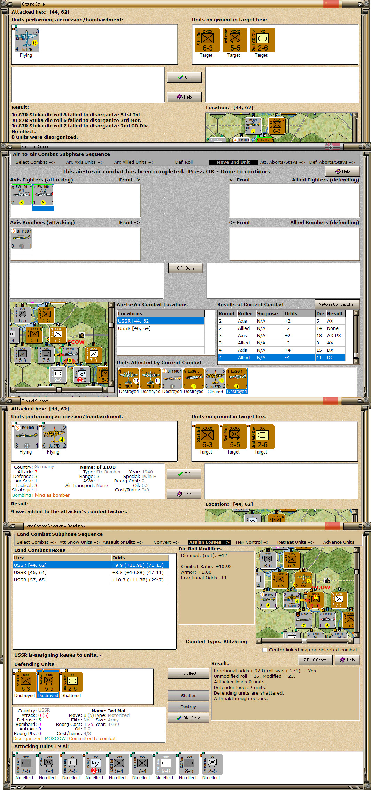Image resolution: width=371 pixels, height=790 pixels.
Task: Select Bf 110D flying unit in Ground Support
Action: pyautogui.click(x=26, y=437)
